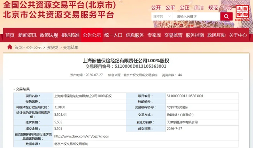Click the 浏览次数 44 view count
The height and width of the screenshot is (148, 253).
[172, 75]
